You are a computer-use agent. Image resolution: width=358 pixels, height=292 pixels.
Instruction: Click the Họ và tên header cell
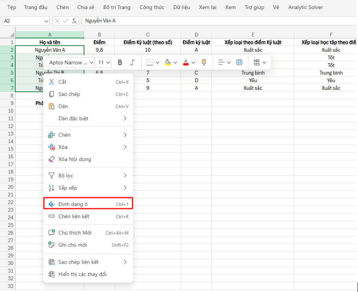point(50,42)
